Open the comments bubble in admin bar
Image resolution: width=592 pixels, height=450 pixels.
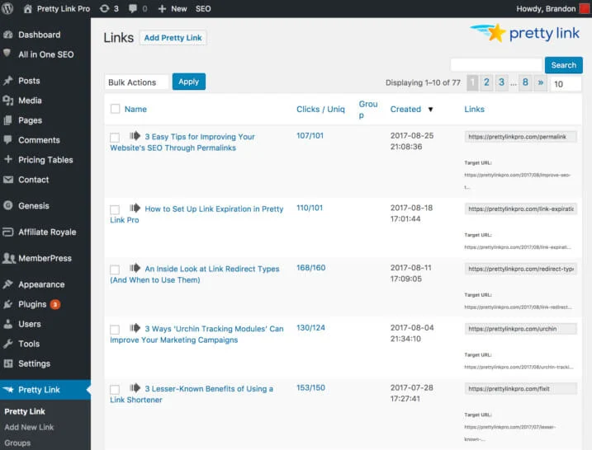pos(133,9)
